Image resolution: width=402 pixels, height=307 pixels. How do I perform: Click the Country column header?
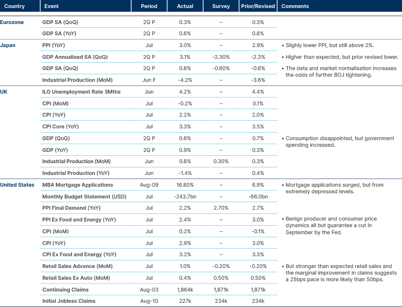15,7
